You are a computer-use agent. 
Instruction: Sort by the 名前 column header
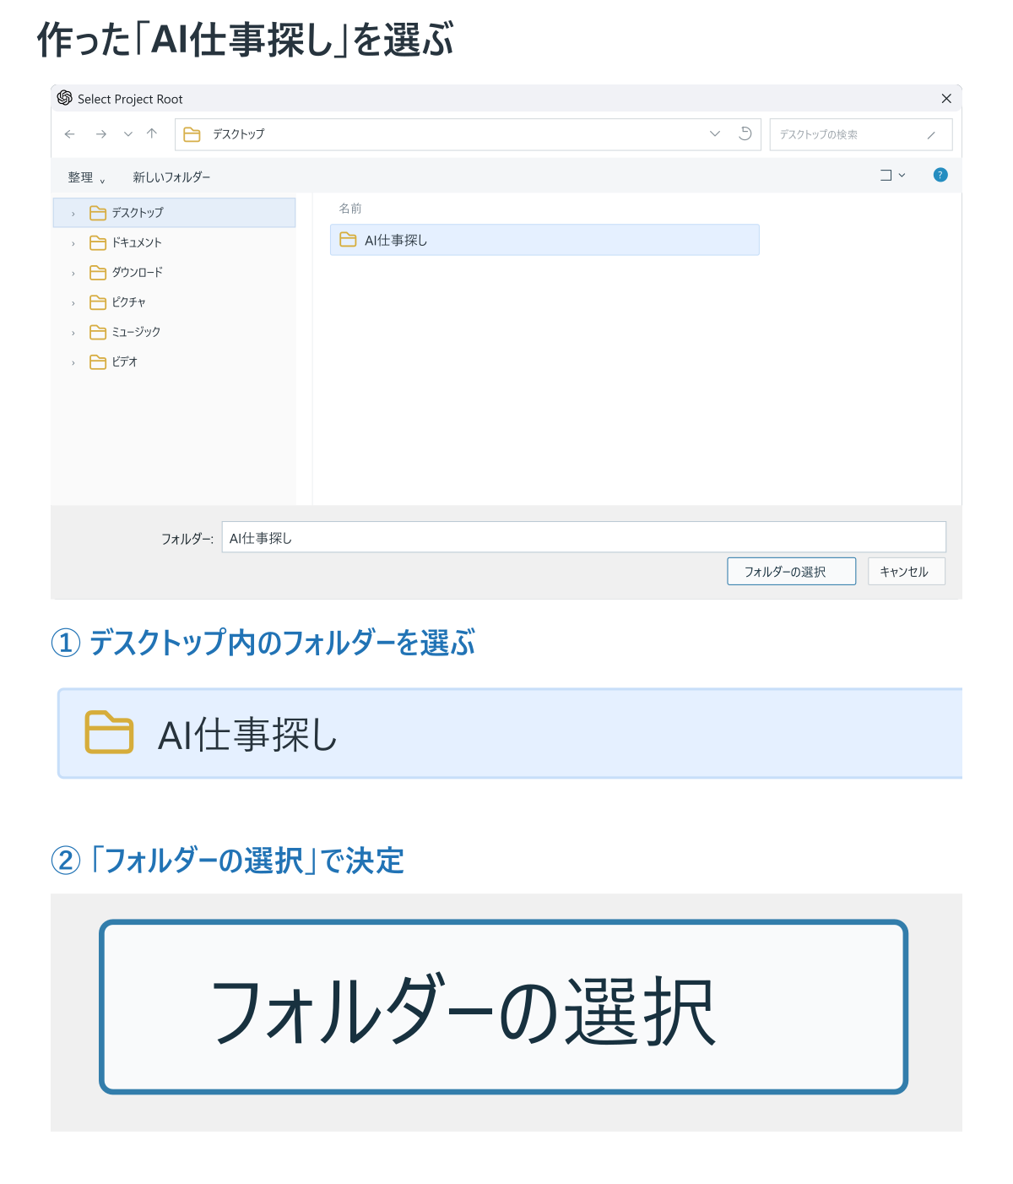click(350, 208)
